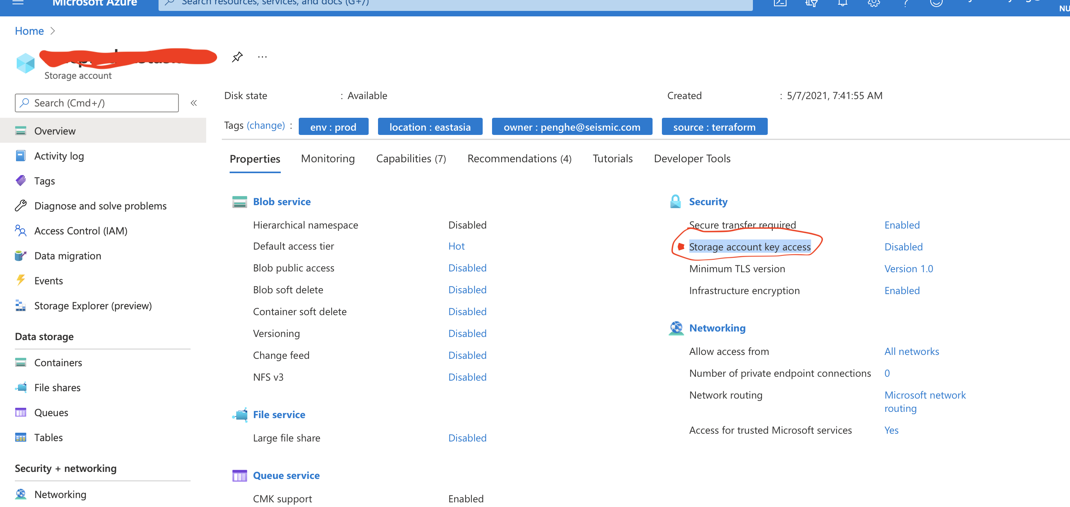Open Recommendations (4) tab
The height and width of the screenshot is (507, 1070).
(519, 158)
